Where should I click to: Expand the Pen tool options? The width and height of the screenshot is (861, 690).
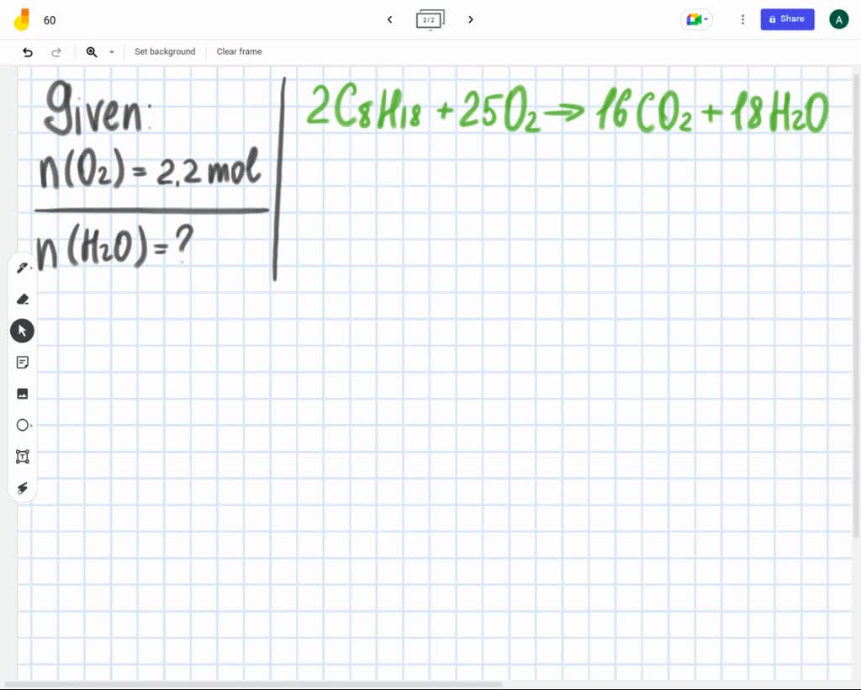pyautogui.click(x=32, y=268)
